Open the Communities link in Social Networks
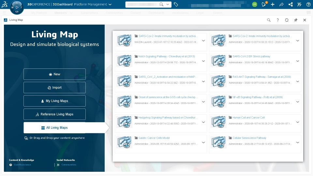This screenshot has height=176, width=313. 69,165
